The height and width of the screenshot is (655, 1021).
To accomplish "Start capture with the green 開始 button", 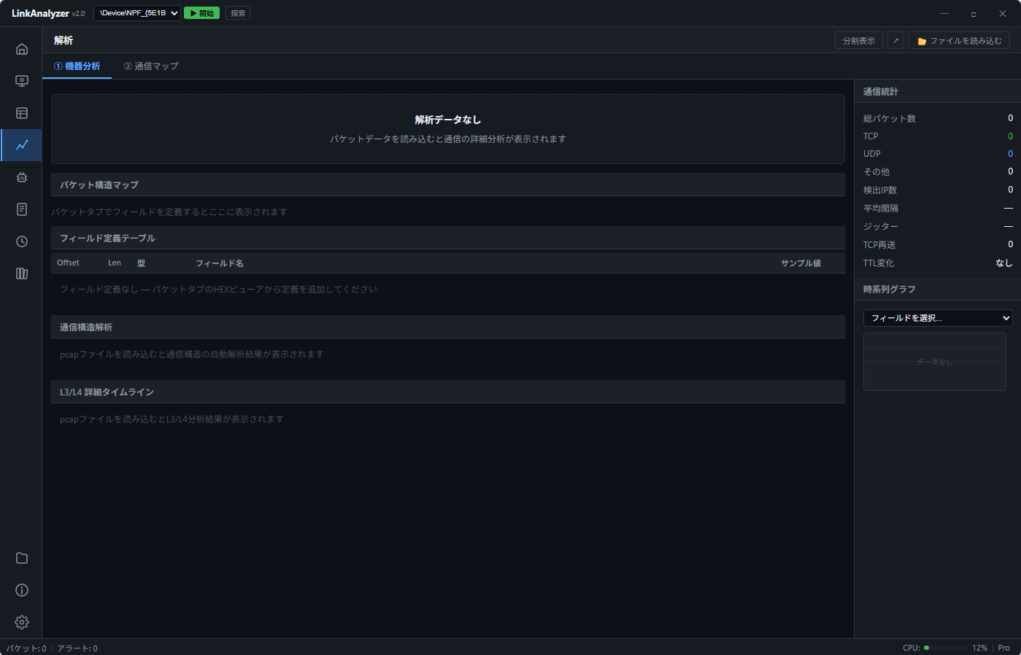I will 201,13.
